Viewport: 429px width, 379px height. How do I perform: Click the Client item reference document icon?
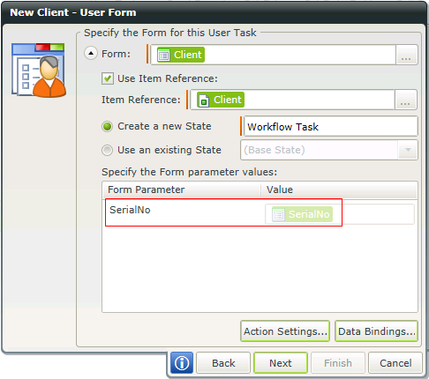pyautogui.click(x=204, y=100)
